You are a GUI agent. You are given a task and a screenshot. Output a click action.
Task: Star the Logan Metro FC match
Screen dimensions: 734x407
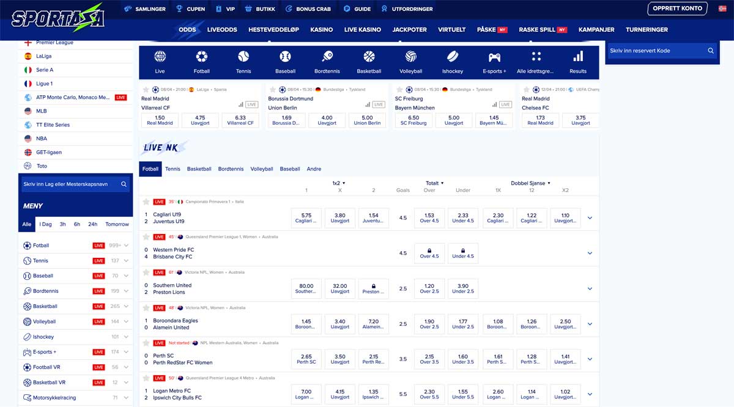[146, 378]
